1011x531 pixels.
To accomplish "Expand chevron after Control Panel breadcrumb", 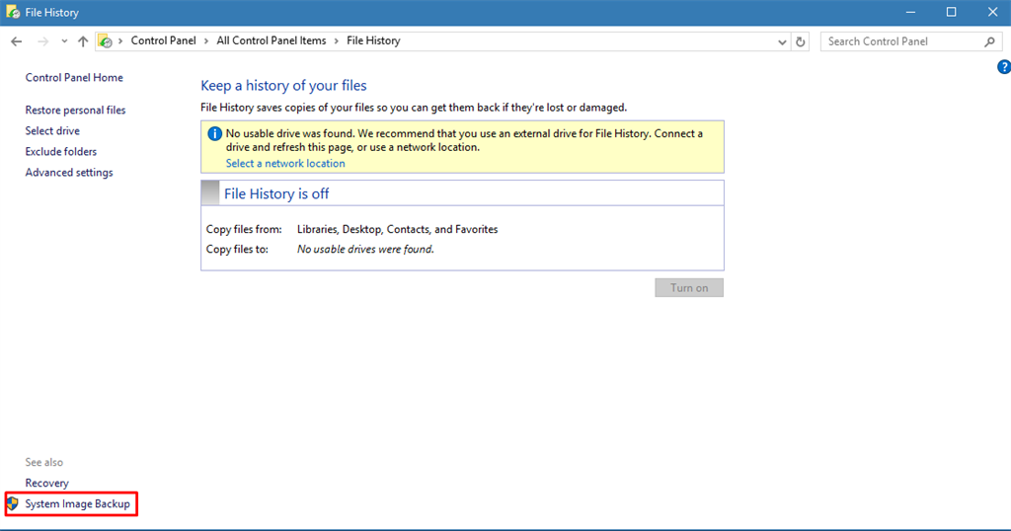I will [x=206, y=41].
